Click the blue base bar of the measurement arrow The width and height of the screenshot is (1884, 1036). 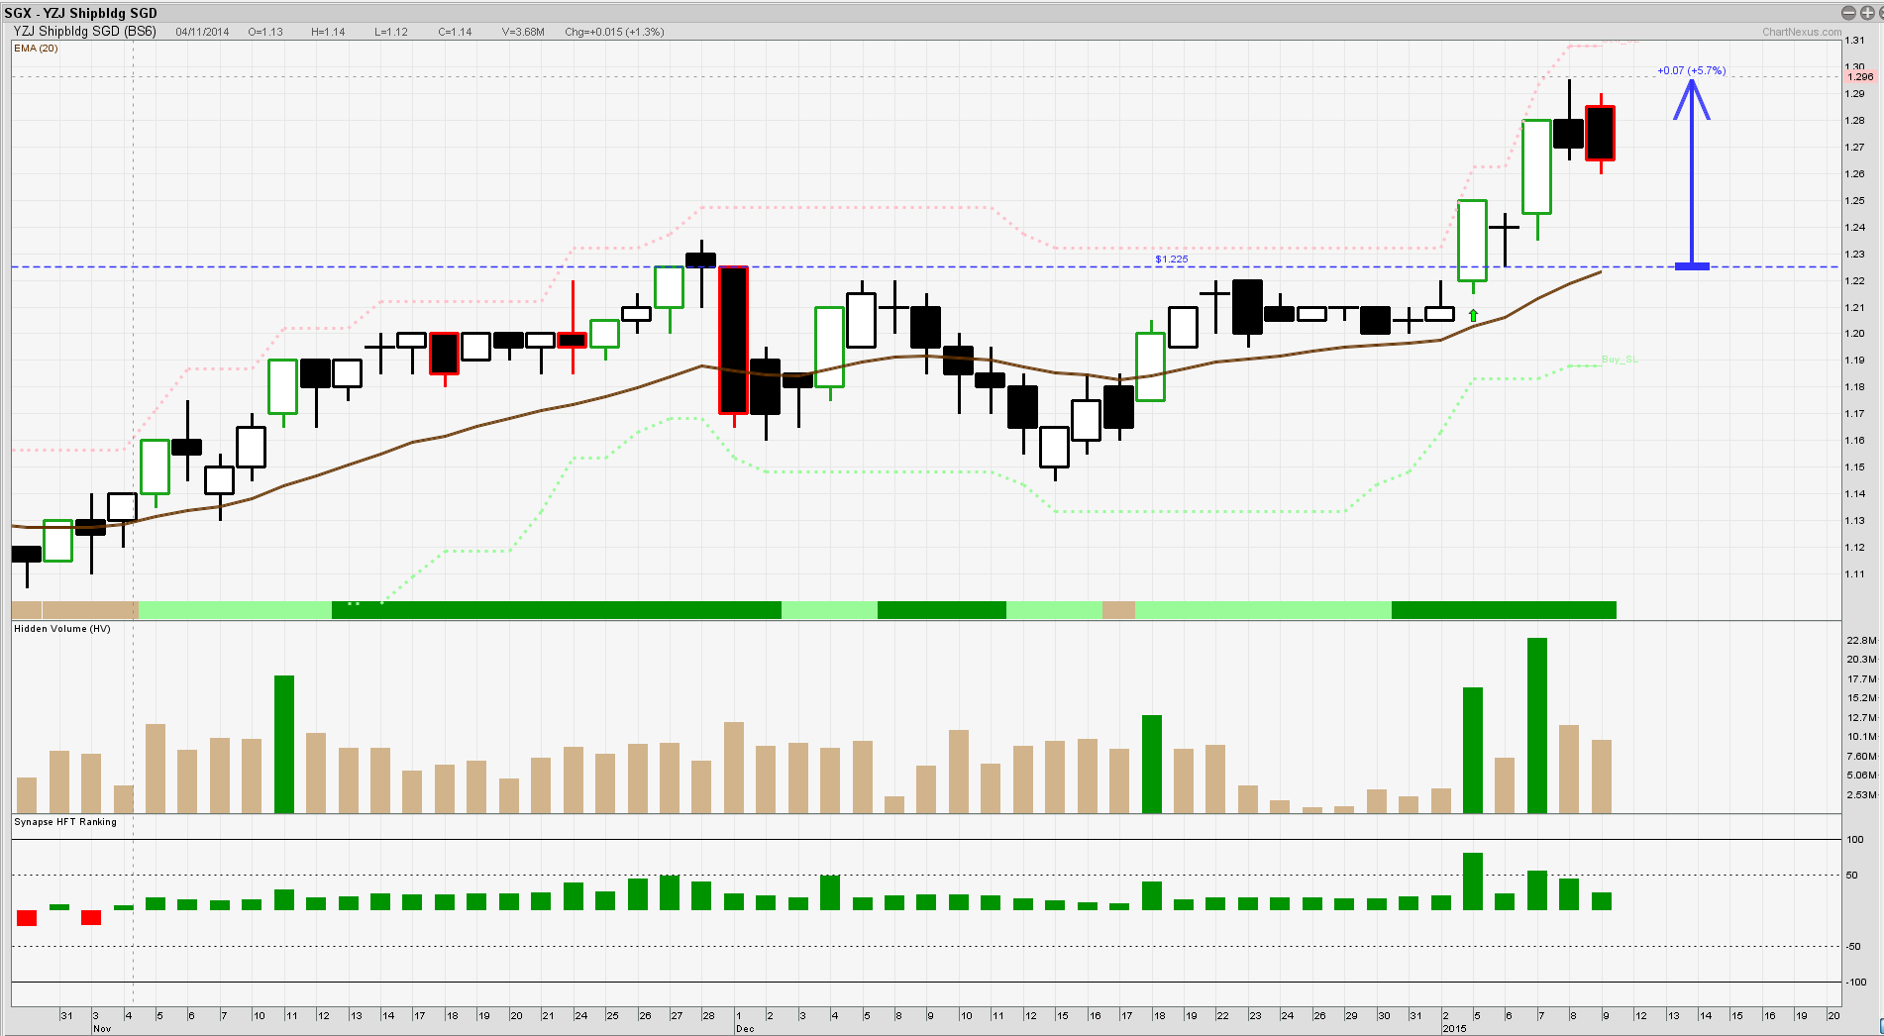pos(1692,266)
